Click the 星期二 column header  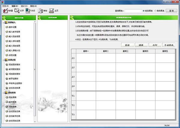106,51
